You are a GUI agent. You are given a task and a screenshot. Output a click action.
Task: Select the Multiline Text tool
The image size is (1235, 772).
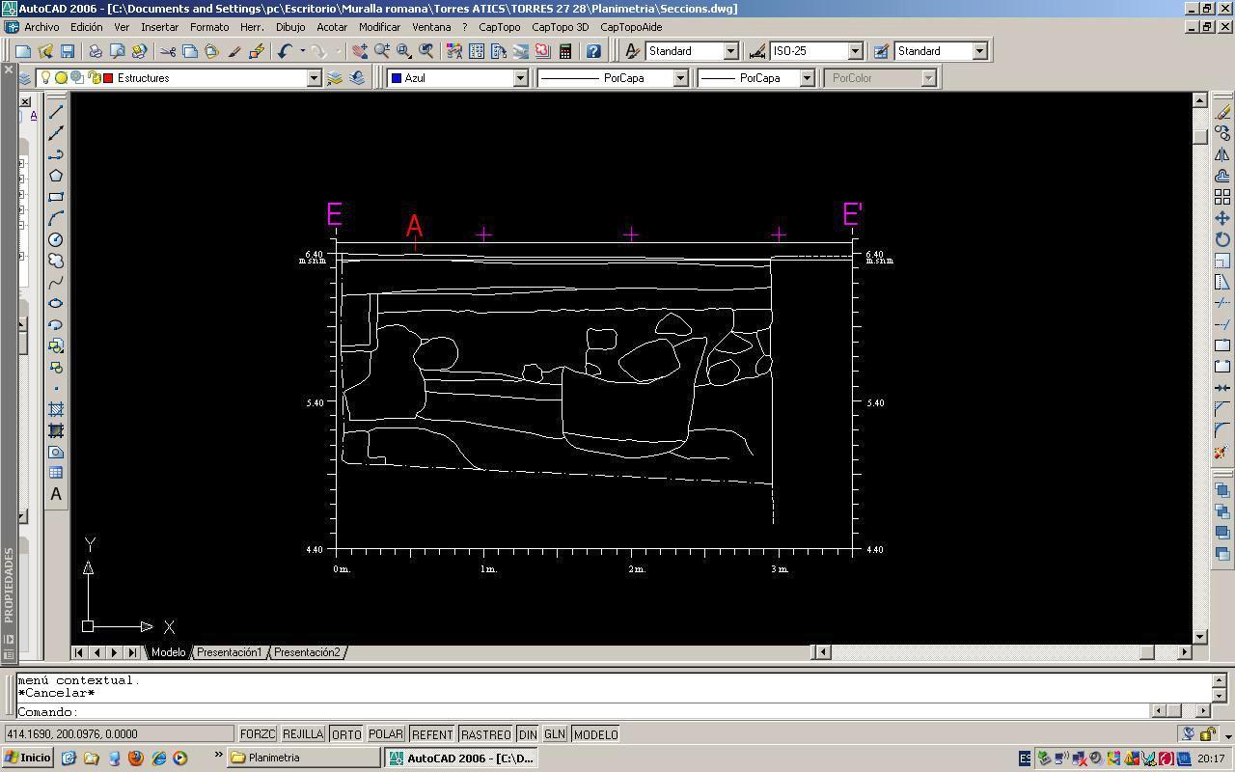(56, 494)
